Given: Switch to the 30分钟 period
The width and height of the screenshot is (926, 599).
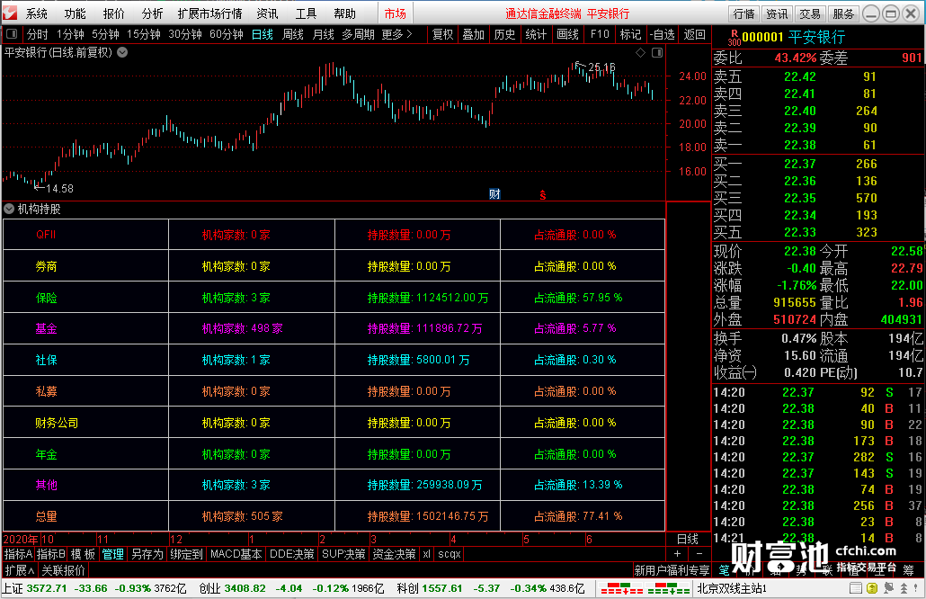Looking at the screenshot, I should [x=185, y=34].
